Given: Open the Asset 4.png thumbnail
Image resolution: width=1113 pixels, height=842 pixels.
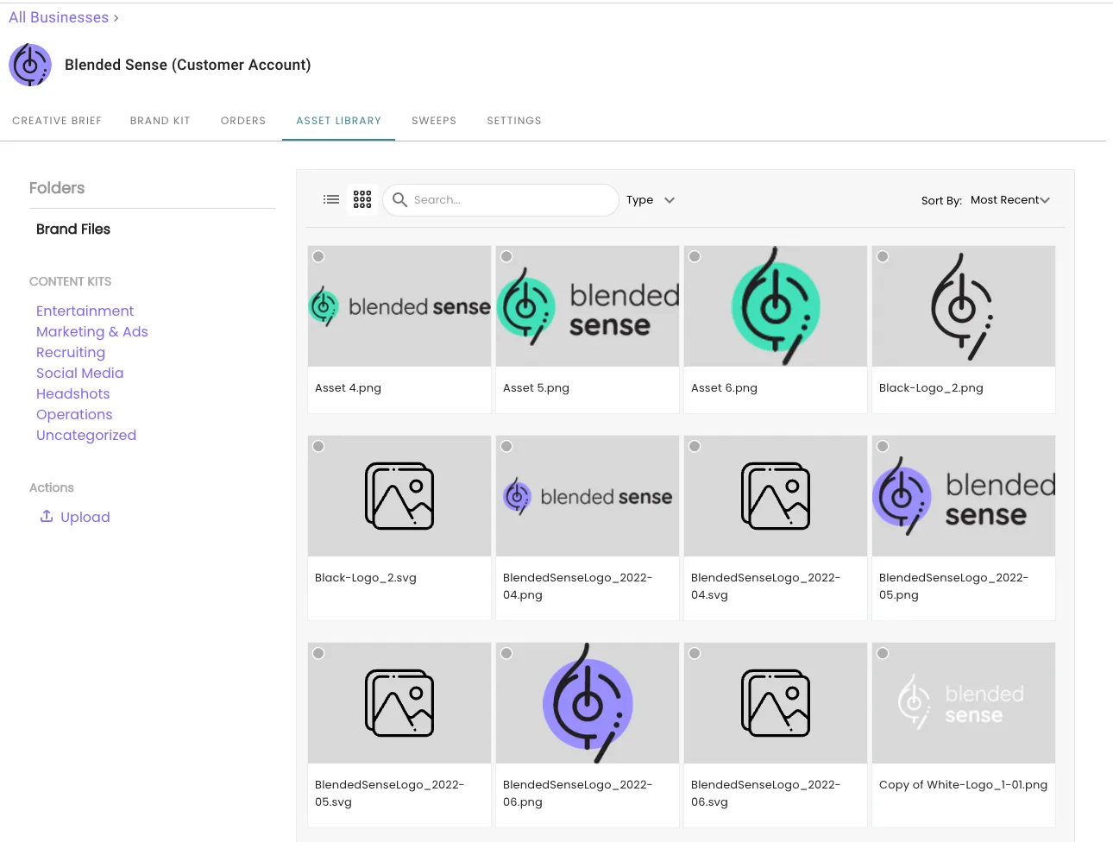Looking at the screenshot, I should click(x=399, y=306).
